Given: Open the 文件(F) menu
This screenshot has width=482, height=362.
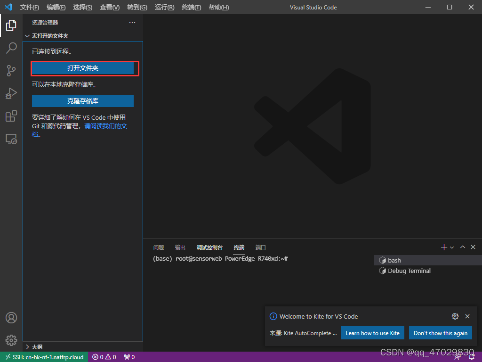Looking at the screenshot, I should [x=30, y=7].
